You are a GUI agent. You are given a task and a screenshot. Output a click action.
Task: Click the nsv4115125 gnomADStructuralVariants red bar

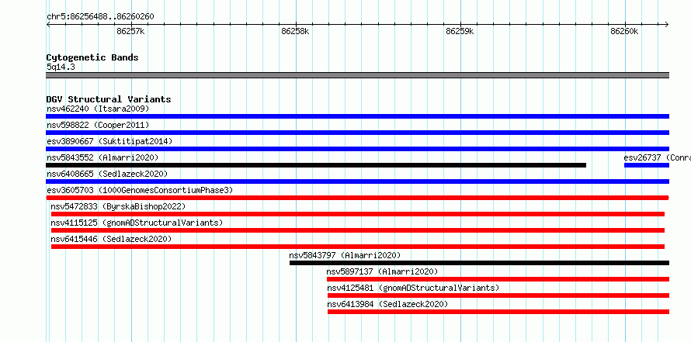358,230
